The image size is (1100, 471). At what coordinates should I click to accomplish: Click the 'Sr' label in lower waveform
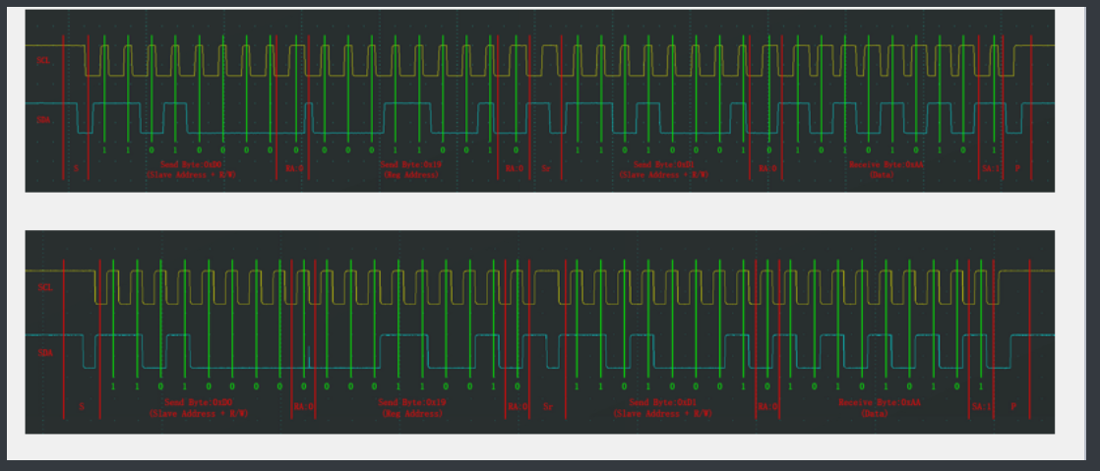click(548, 406)
